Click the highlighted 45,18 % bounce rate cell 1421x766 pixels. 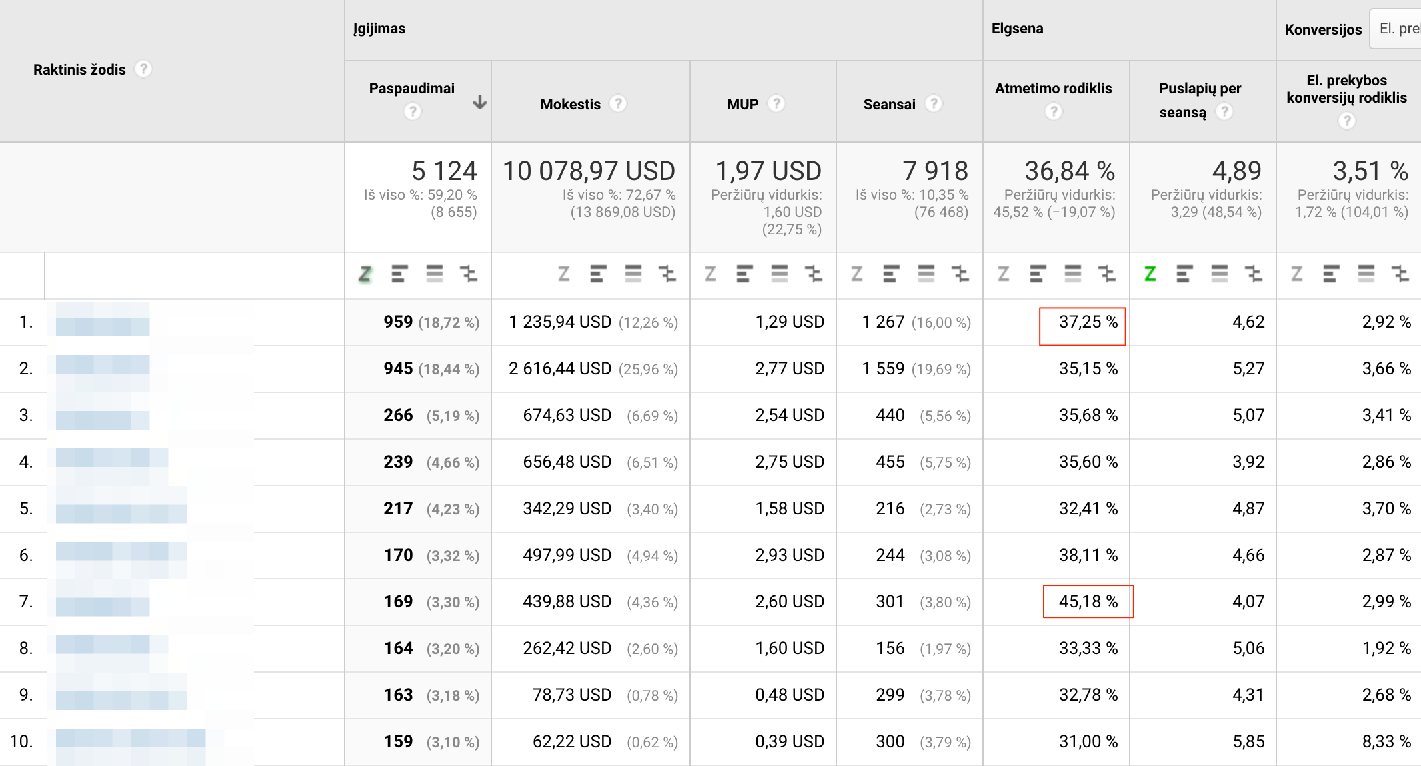(x=1088, y=601)
